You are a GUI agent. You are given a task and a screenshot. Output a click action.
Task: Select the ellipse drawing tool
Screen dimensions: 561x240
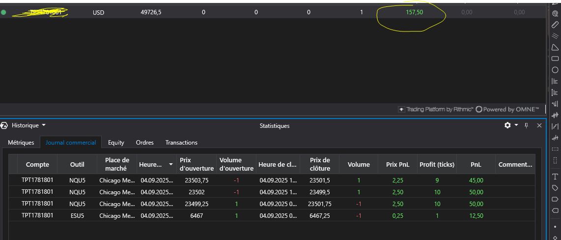(x=555, y=70)
